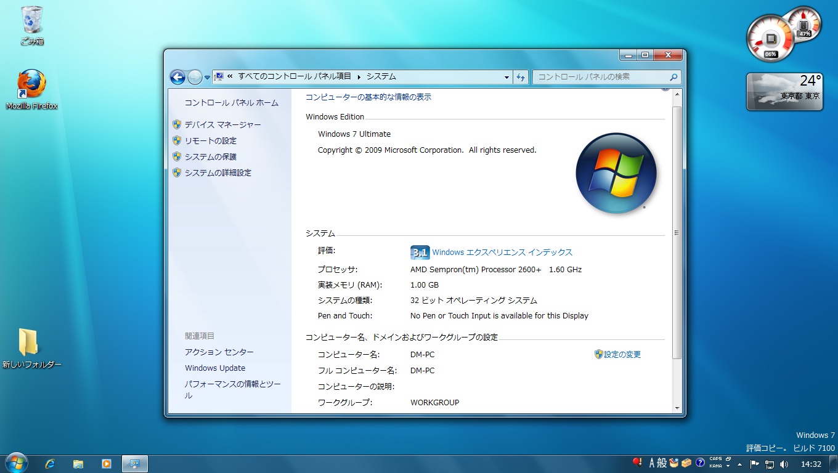Click the red IME language bar icon
This screenshot has height=473, width=838.
[638, 463]
